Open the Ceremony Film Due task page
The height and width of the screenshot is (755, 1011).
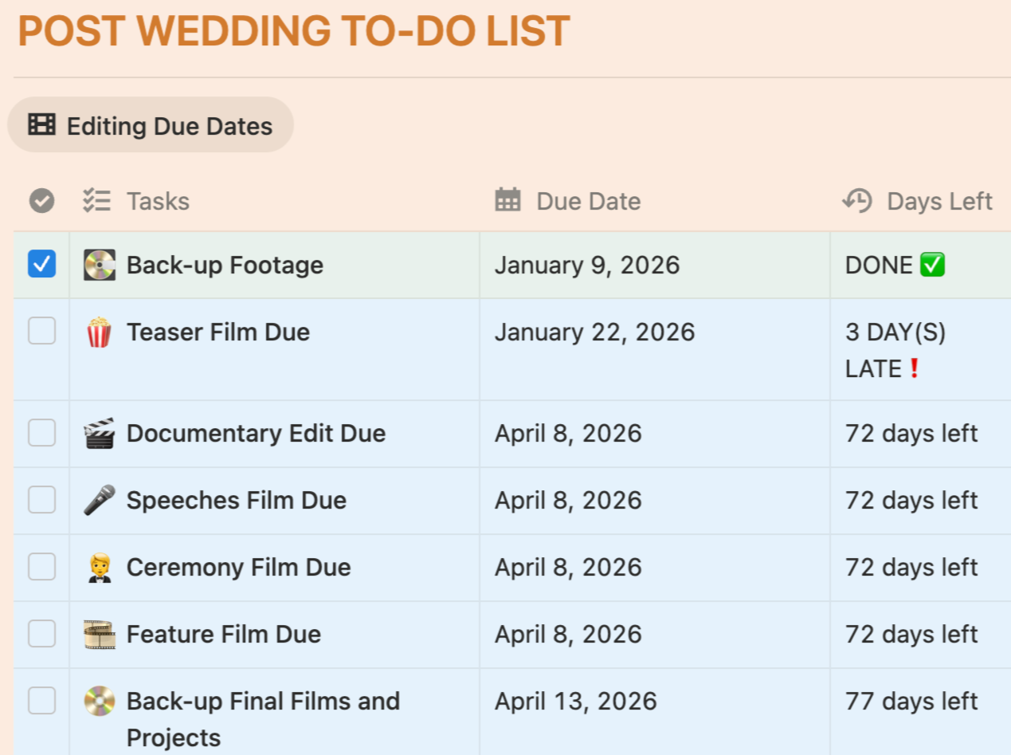click(x=238, y=568)
